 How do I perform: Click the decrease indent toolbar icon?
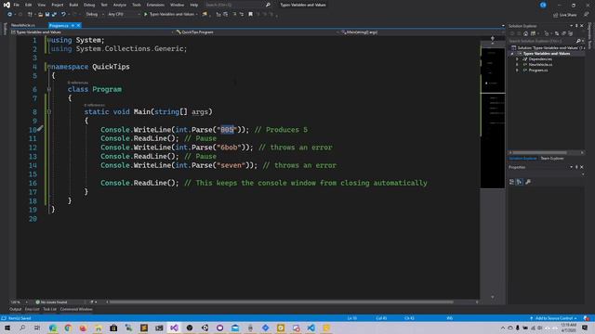234,15
